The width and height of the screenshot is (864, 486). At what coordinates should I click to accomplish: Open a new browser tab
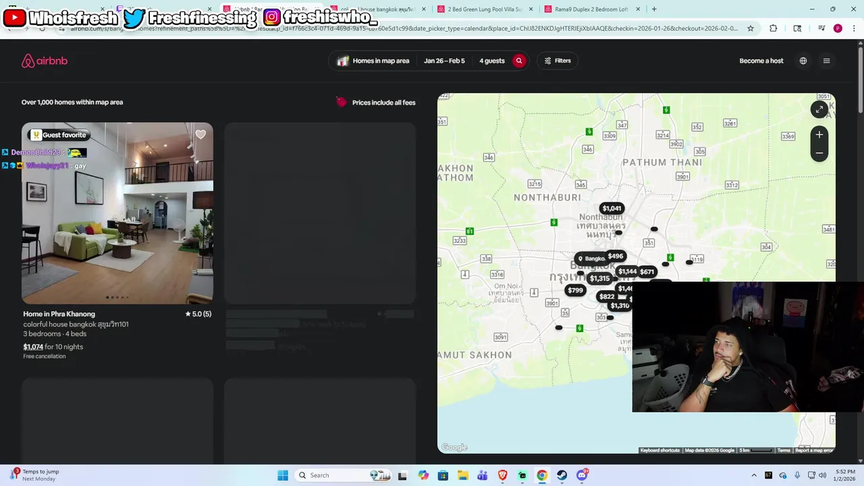point(654,9)
